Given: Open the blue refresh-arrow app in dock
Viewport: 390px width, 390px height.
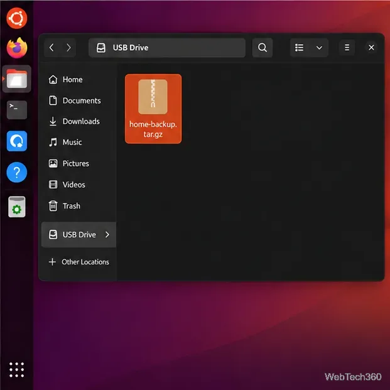Looking at the screenshot, I should pyautogui.click(x=17, y=141).
